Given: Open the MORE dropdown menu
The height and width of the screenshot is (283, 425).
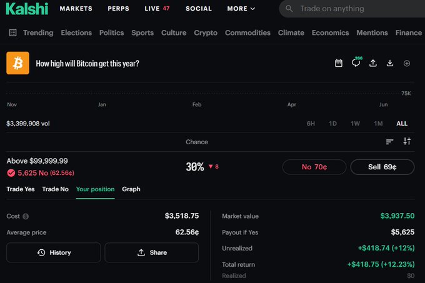Looking at the screenshot, I should (241, 9).
